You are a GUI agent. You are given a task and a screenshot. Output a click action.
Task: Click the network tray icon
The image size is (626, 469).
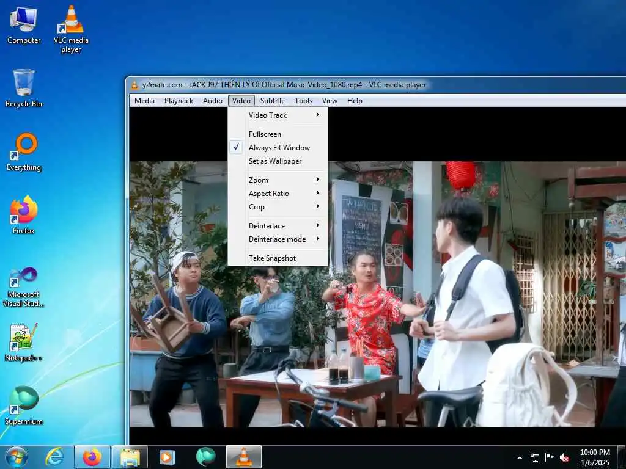pos(534,457)
